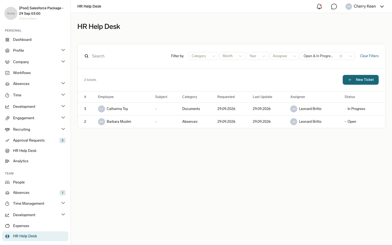The height and width of the screenshot is (245, 392).
Task: Click the personal Development chart icon
Action: point(7,107)
